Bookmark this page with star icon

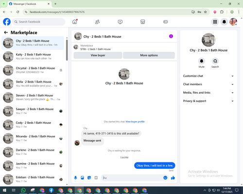click(206, 12)
